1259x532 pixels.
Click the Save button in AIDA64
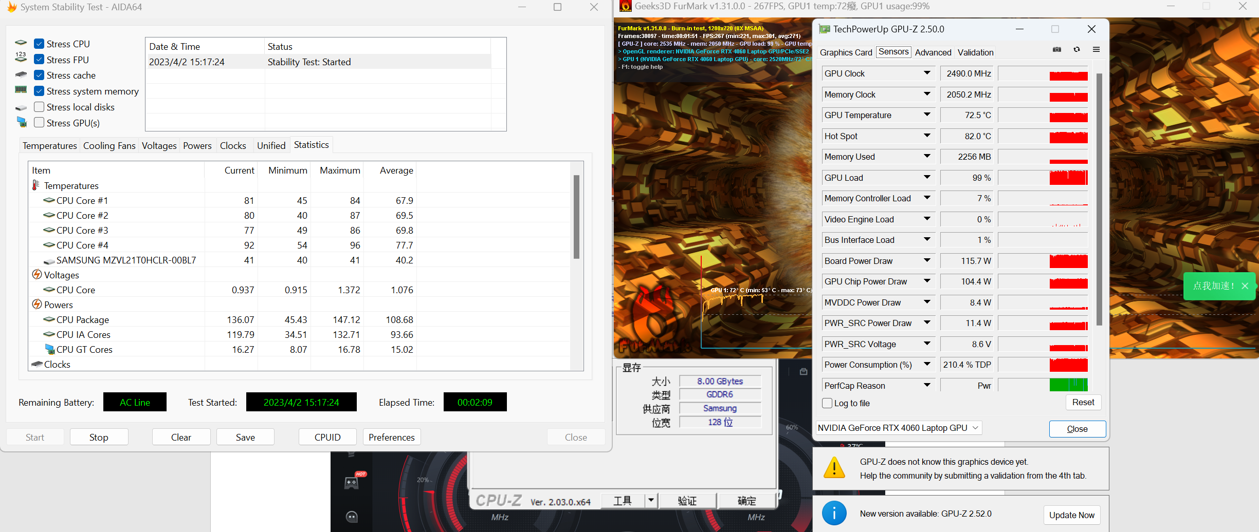click(245, 437)
